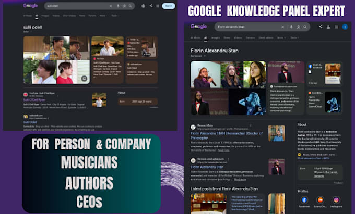
Task: Expand the More dropdown in sulli odell window
Action: point(103,16)
